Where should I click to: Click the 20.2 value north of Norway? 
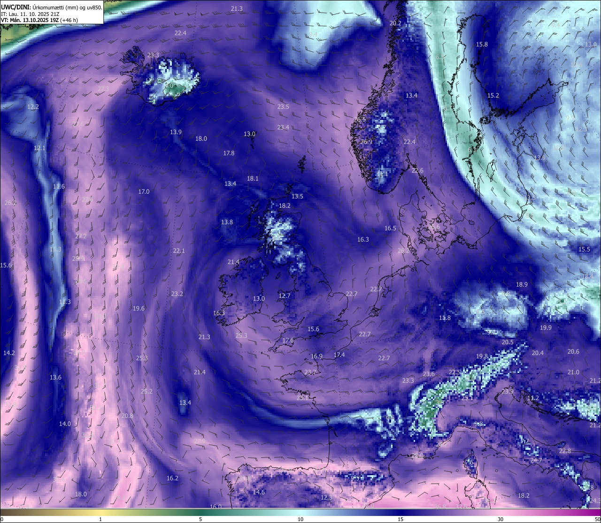pos(396,23)
